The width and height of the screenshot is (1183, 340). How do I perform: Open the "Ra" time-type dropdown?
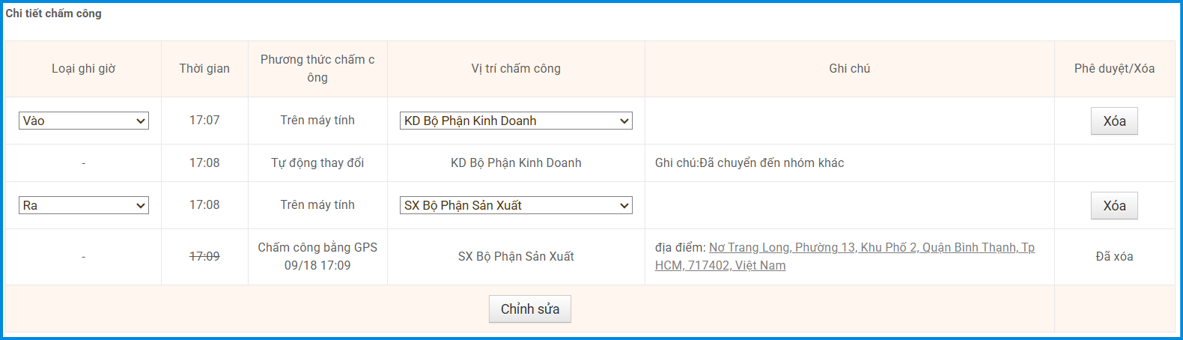point(83,205)
